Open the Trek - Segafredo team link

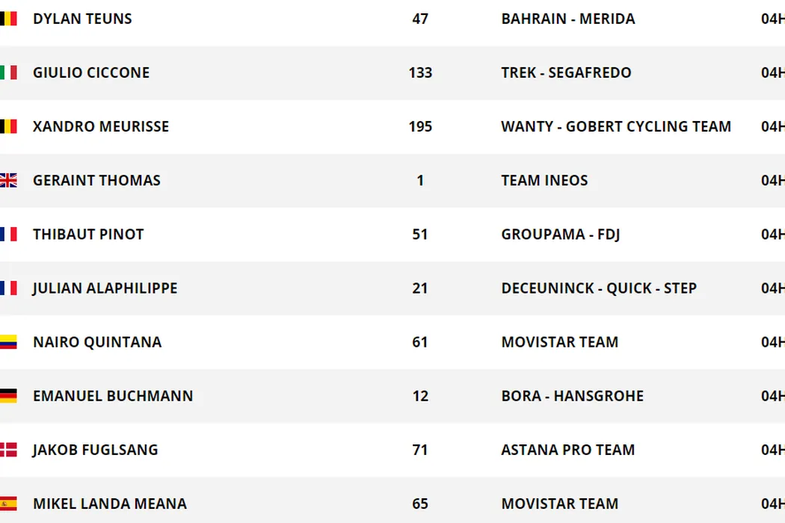click(566, 72)
